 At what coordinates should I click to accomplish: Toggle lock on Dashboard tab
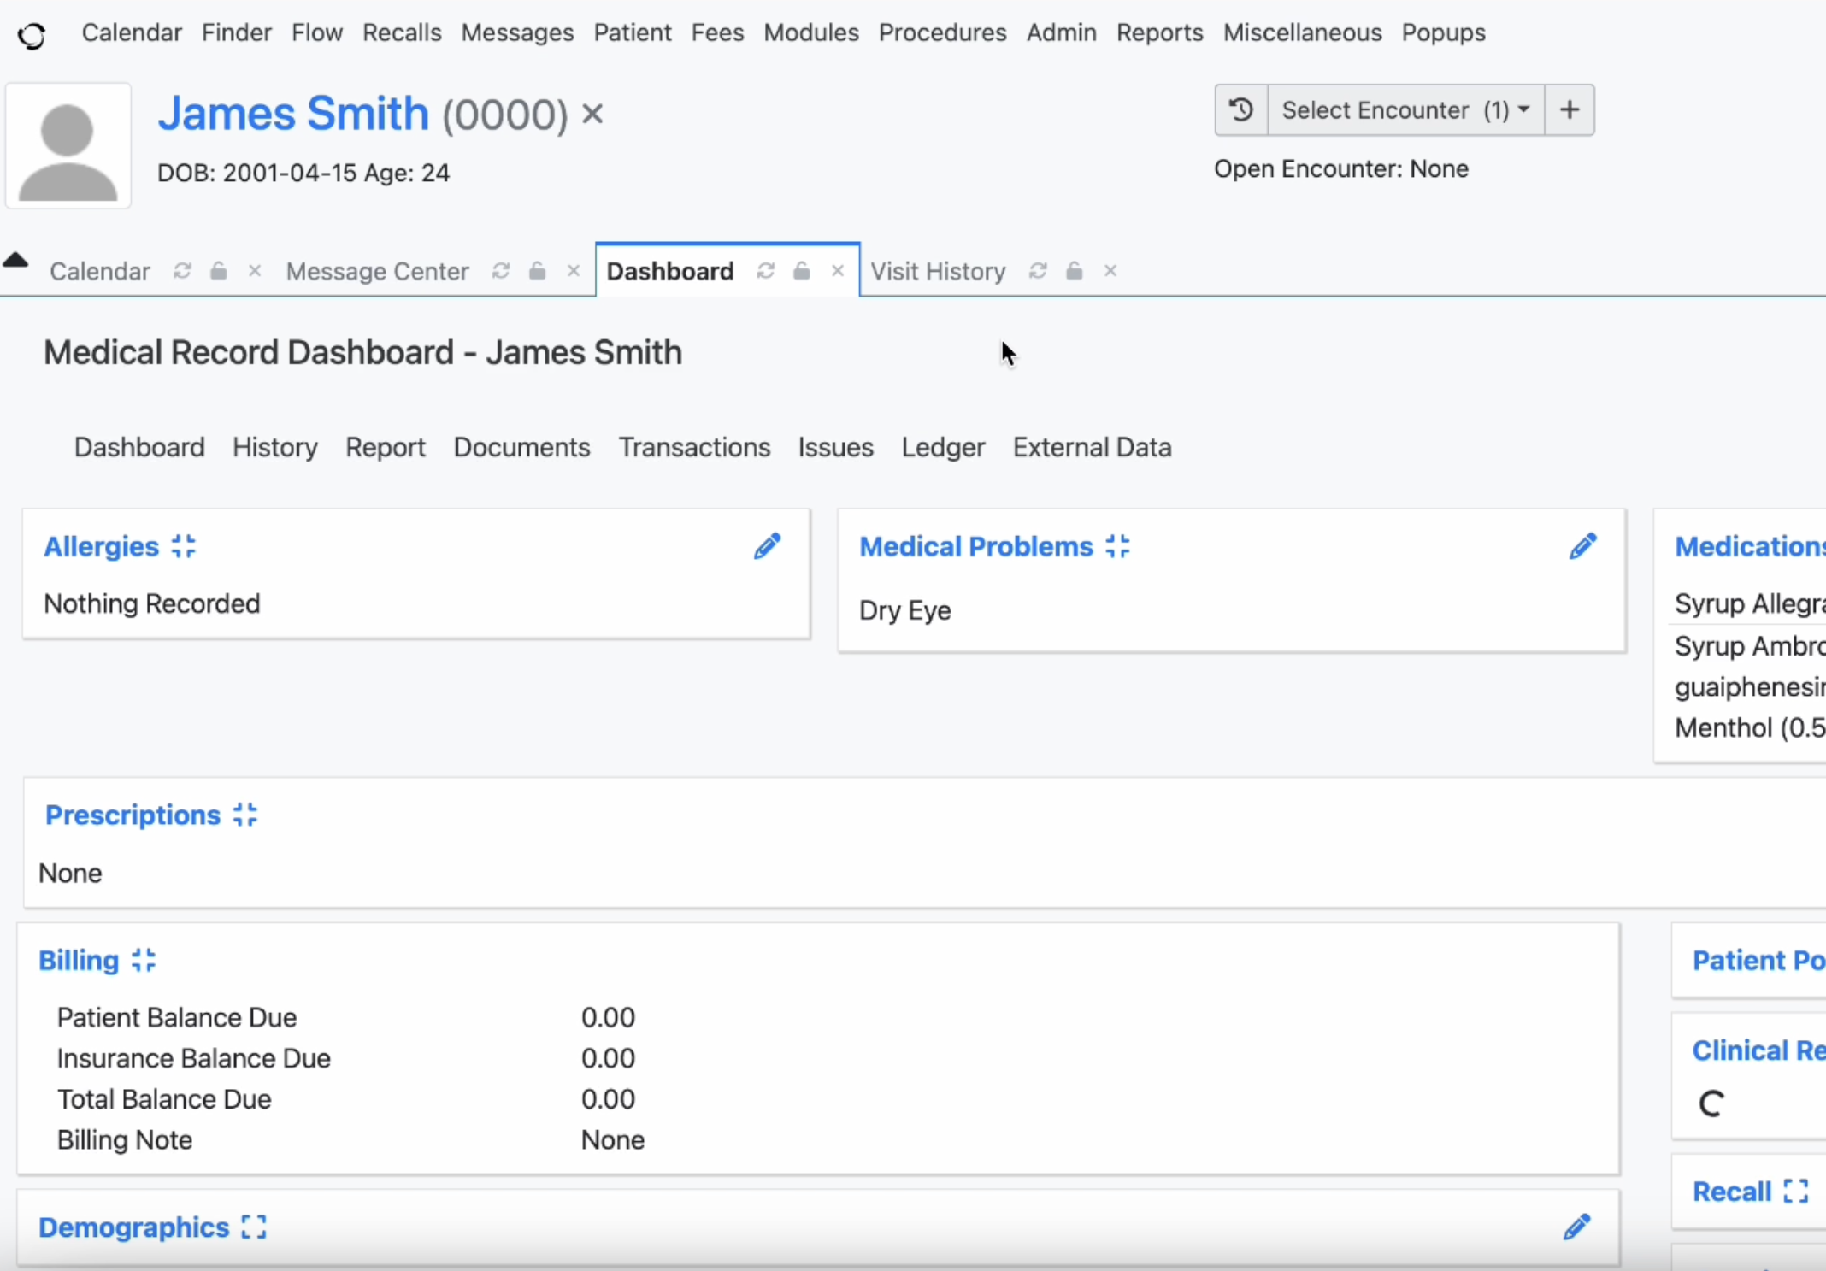pyautogui.click(x=801, y=271)
